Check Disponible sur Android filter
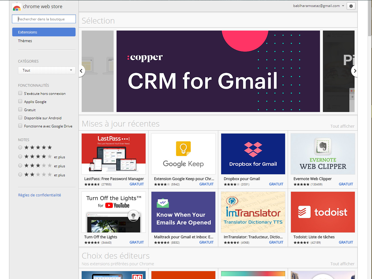Image resolution: width=372 pixels, height=279 pixels. [x=20, y=118]
